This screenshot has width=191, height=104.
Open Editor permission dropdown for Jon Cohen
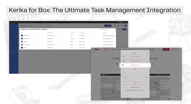pyautogui.click(x=72, y=41)
